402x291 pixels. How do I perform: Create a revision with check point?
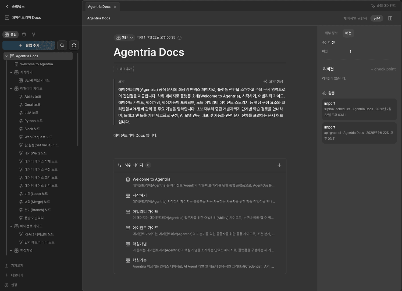pos(383,69)
